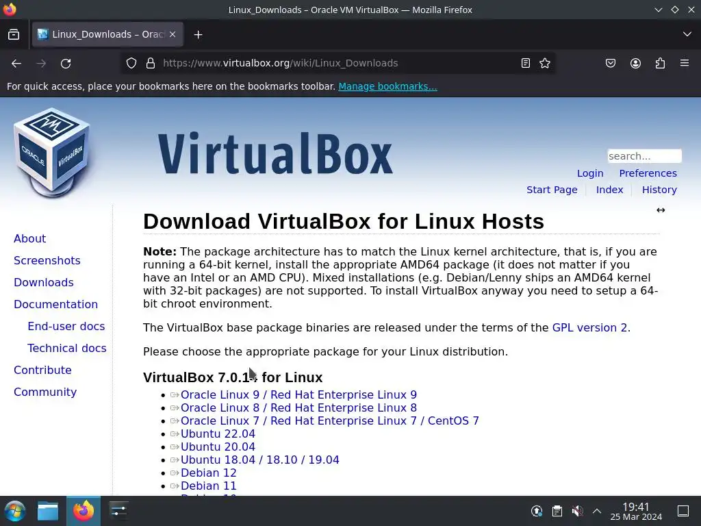The width and height of the screenshot is (701, 526).
Task: Open Technical docs sidebar item
Action: (67, 348)
